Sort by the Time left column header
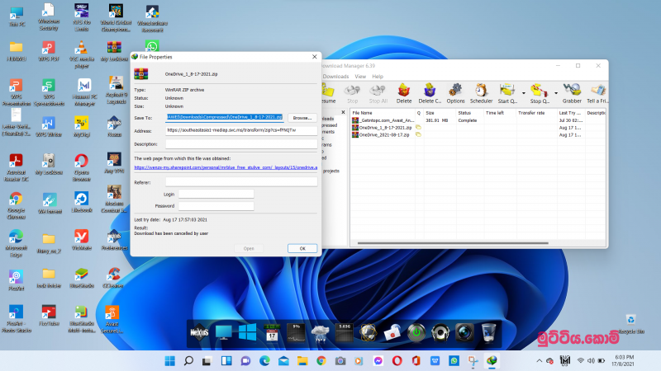The width and height of the screenshot is (661, 371). tap(500, 113)
